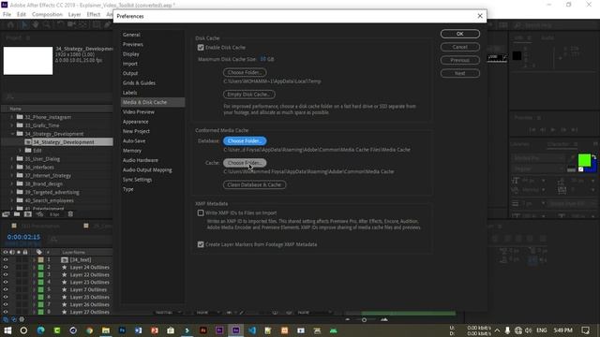The width and height of the screenshot is (600, 337).
Task: Click the label color of 34_text layer
Action: tap(40, 260)
